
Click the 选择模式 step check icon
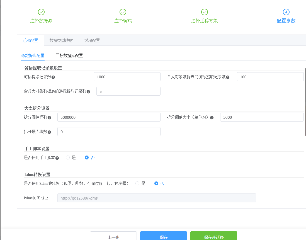pos(123,12)
